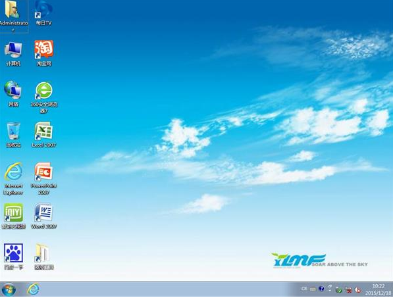393x298 pixels.
Task: Click the muted volume tray icon
Action: 358,290
